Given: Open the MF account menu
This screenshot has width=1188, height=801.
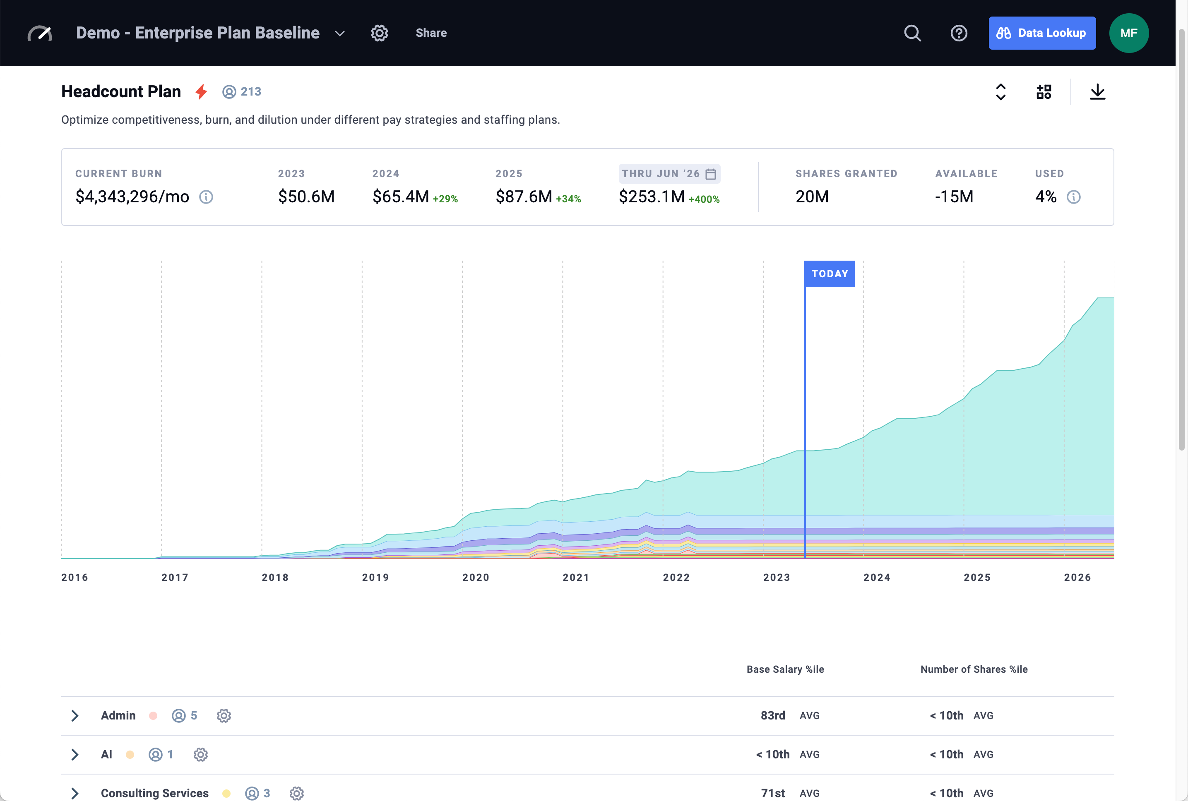Looking at the screenshot, I should (1128, 33).
